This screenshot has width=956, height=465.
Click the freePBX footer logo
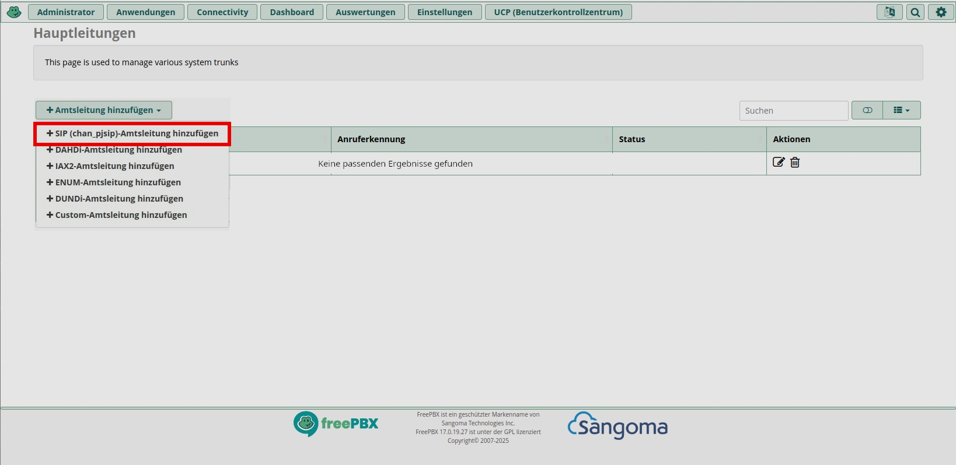(x=336, y=424)
